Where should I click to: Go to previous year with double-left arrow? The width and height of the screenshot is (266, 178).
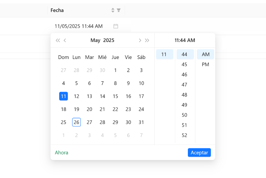point(58,40)
